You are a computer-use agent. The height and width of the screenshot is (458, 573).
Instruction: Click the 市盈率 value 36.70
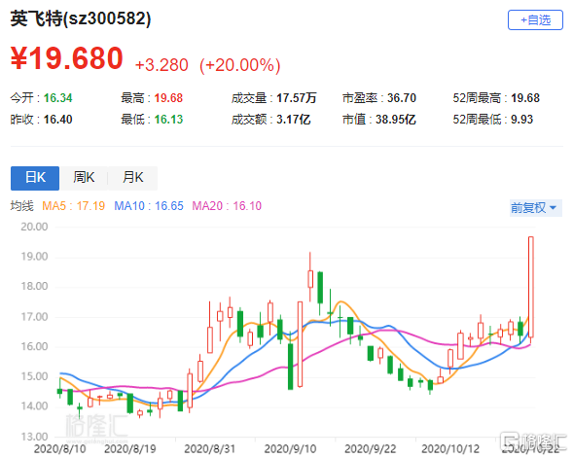click(x=402, y=98)
